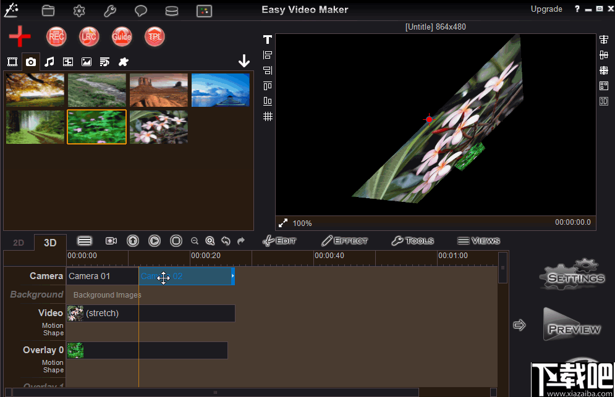Image resolution: width=615 pixels, height=397 pixels.
Task: Open the TPL templates button
Action: [155, 36]
